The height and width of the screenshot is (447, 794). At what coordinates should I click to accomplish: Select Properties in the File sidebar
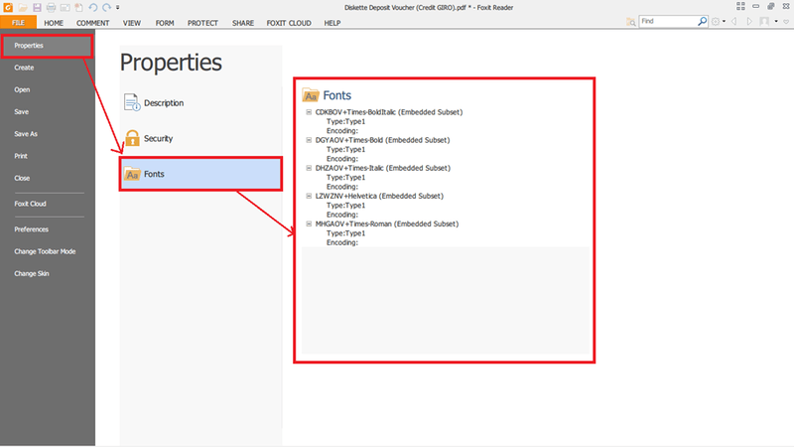click(x=47, y=46)
